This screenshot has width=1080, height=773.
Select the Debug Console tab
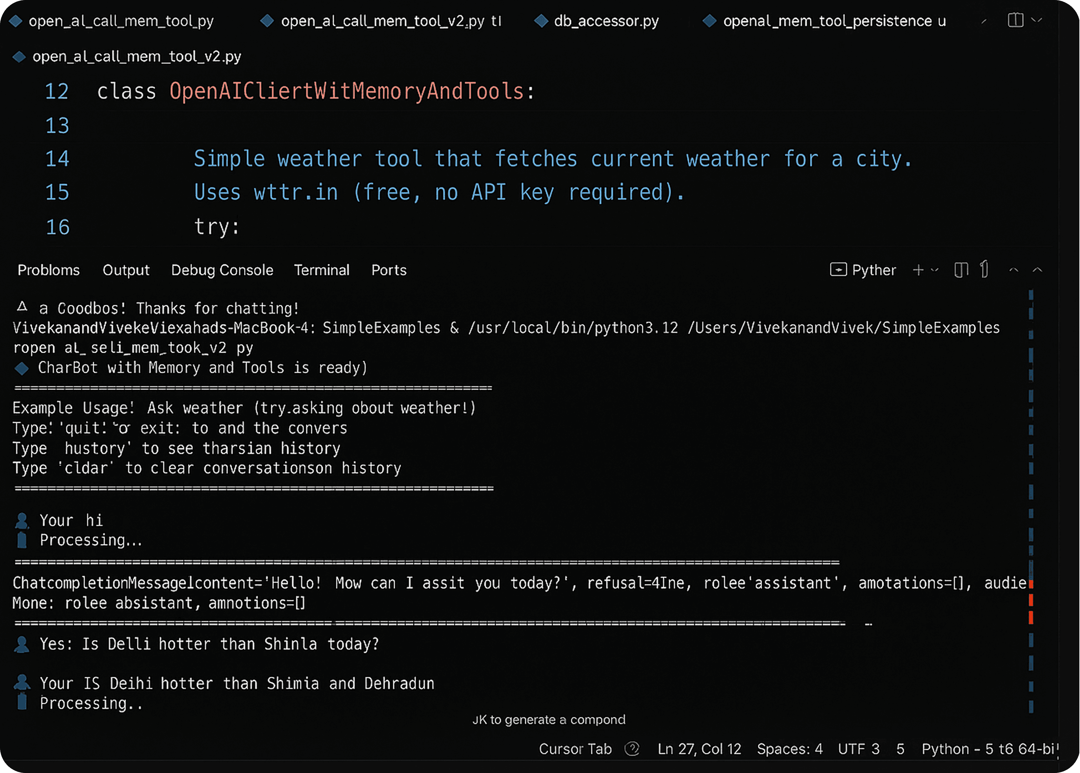[222, 270]
